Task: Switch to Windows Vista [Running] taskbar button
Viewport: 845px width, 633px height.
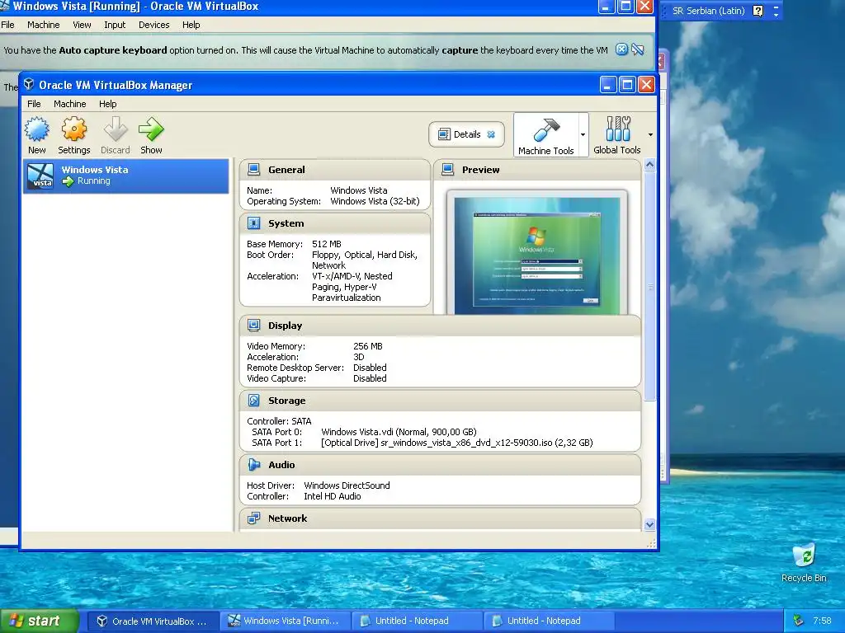Action: (285, 621)
